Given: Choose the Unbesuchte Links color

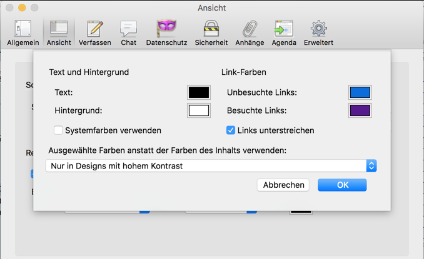Looking at the screenshot, I should coord(360,92).
